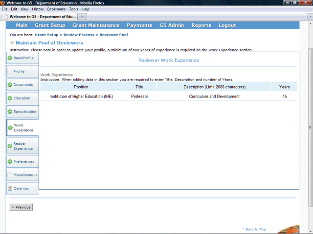Click the green checkmark icon beside BasicProfile

coord(10,58)
